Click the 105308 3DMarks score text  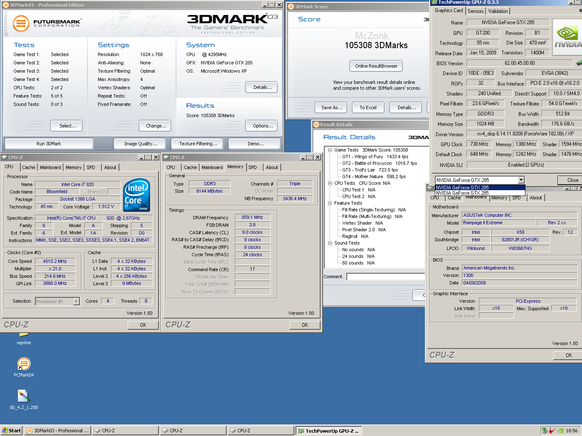click(376, 45)
